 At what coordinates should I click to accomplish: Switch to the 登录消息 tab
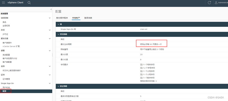(x=88, y=18)
